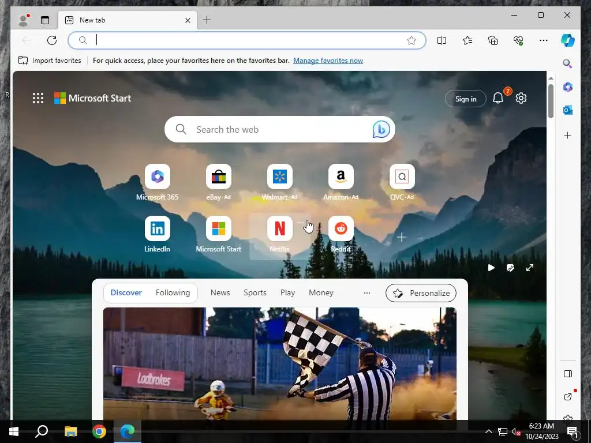The width and height of the screenshot is (591, 443).
Task: Switch to the Following tab
Action: point(173,292)
